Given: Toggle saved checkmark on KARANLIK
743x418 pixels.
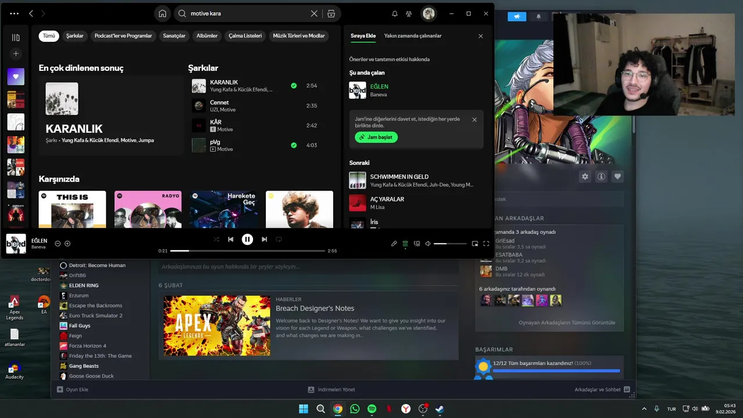Looking at the screenshot, I should point(294,86).
